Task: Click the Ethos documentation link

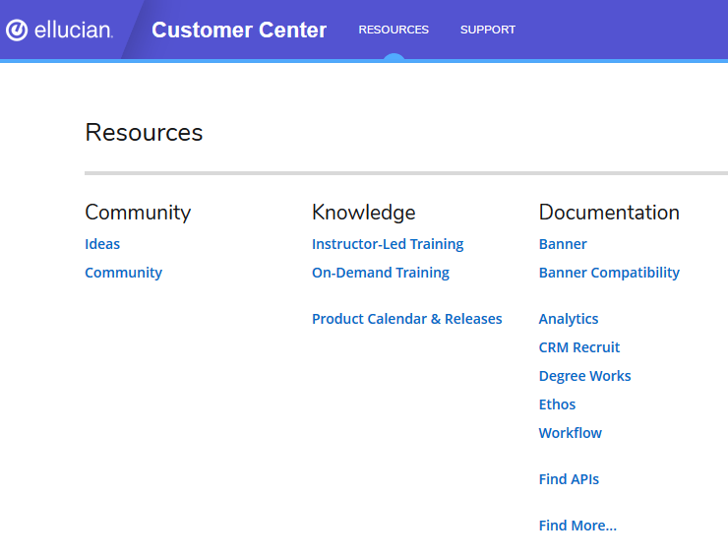Action: (x=557, y=404)
